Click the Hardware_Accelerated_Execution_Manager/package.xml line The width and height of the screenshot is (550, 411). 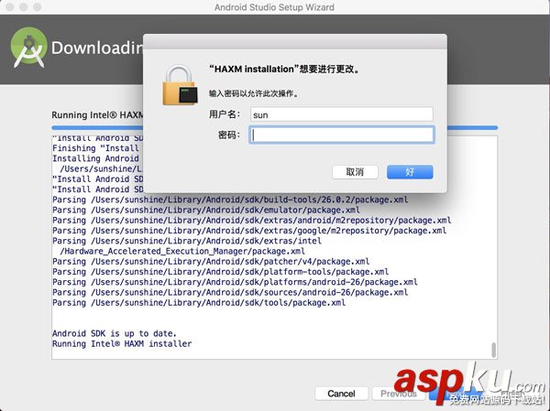pyautogui.click(x=182, y=251)
